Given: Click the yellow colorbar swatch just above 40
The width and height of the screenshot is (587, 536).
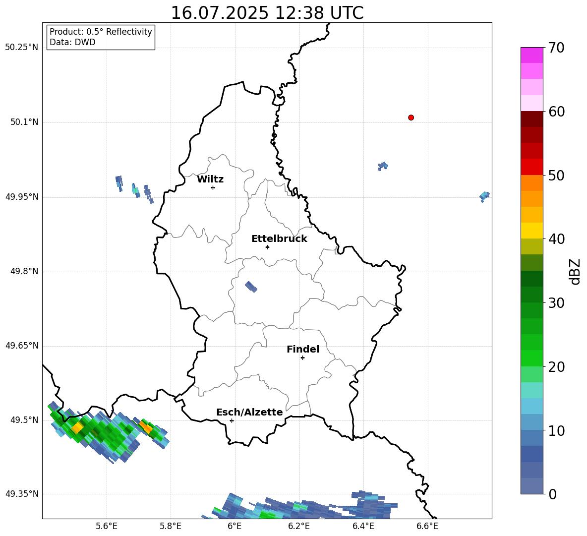Looking at the screenshot, I should point(531,231).
